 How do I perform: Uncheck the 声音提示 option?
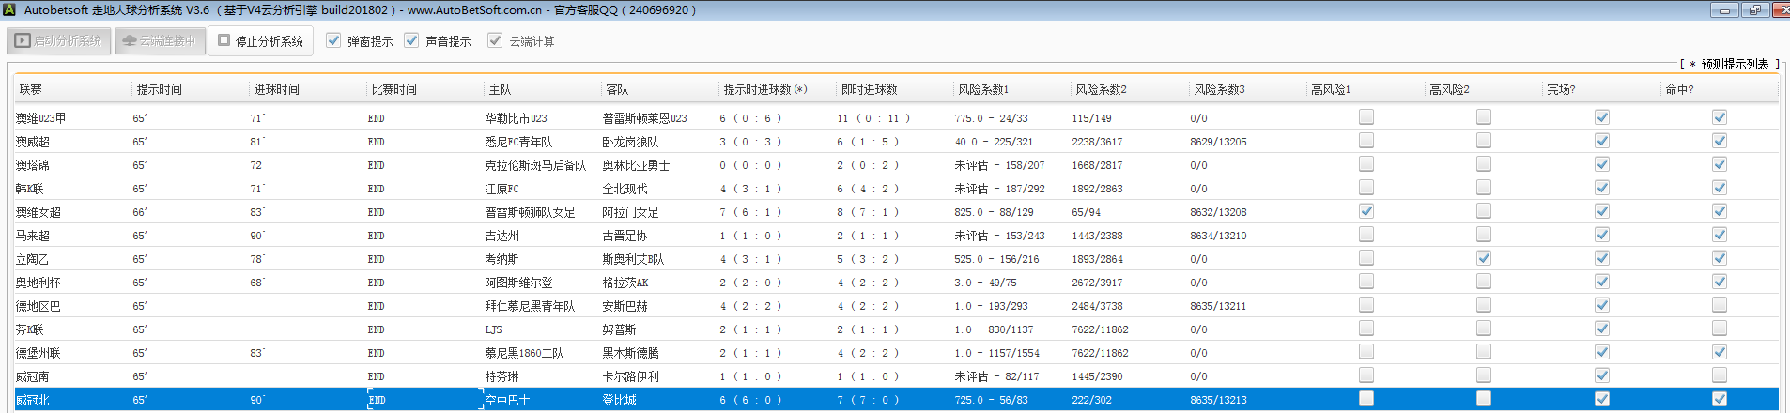click(x=411, y=41)
